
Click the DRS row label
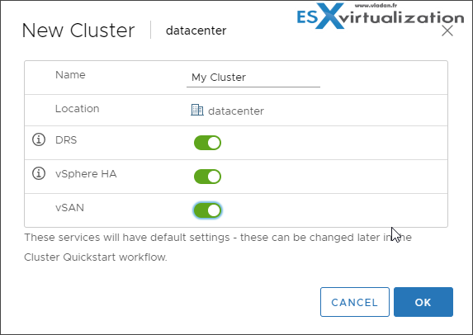66,140
